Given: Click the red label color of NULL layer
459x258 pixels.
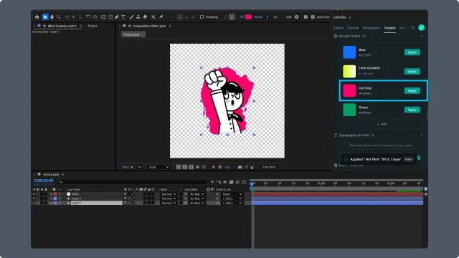Looking at the screenshot, I should pos(55,194).
